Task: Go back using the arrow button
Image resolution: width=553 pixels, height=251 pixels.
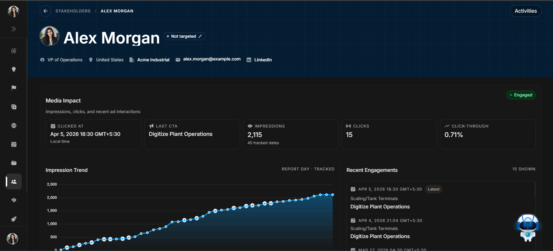Action: 46,11
